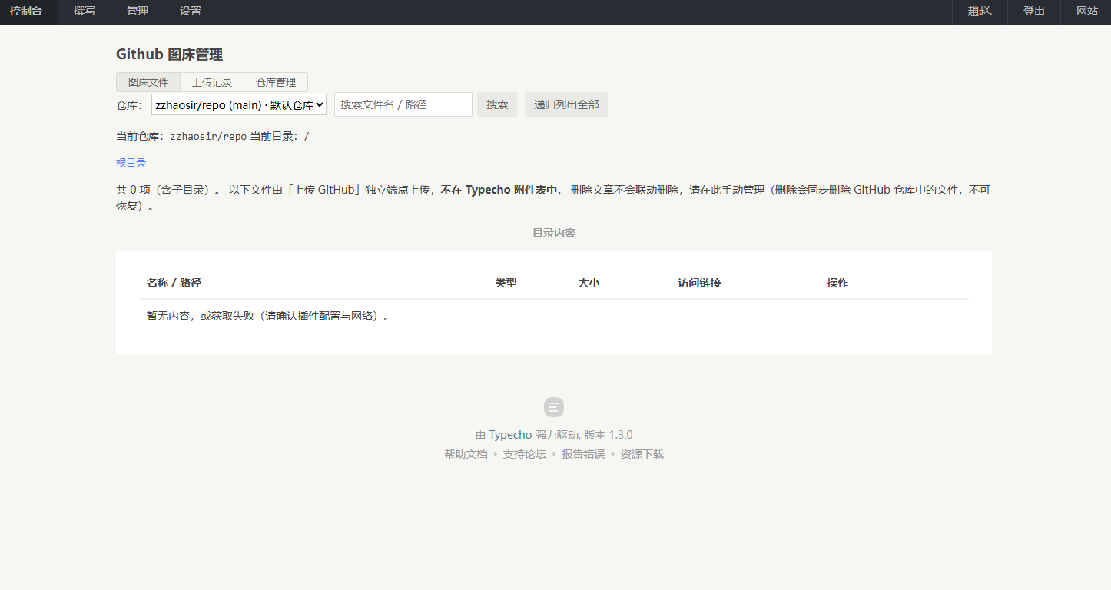Screen dimensions: 1111x590
Task: Switch to the 图床文件 tab
Action: click(148, 82)
